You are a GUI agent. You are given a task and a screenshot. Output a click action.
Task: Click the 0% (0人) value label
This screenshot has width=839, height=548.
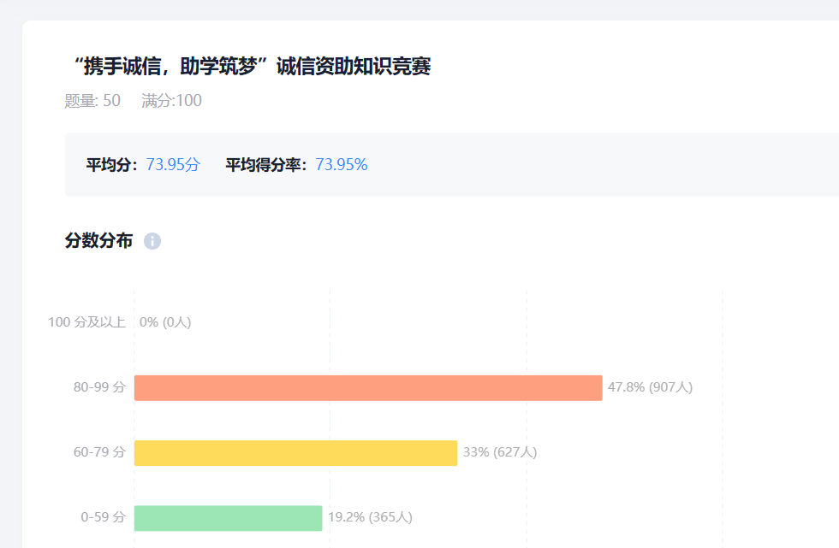click(165, 322)
